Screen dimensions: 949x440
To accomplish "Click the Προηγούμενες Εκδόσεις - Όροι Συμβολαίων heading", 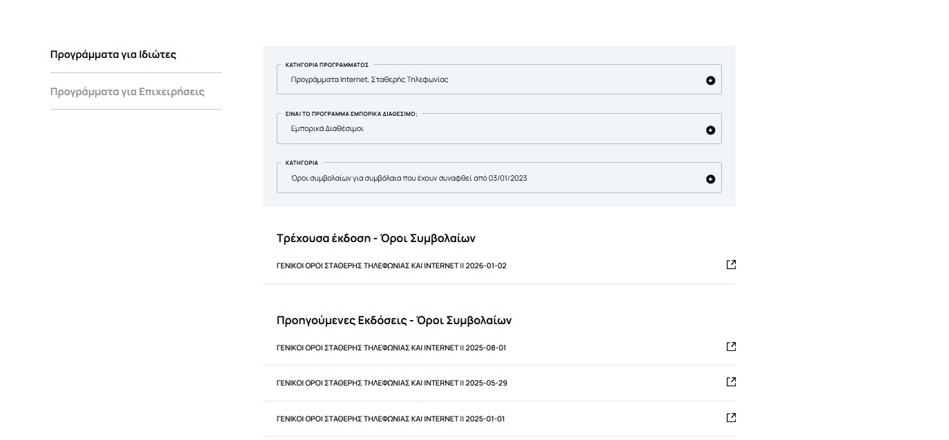I will pyautogui.click(x=393, y=321).
